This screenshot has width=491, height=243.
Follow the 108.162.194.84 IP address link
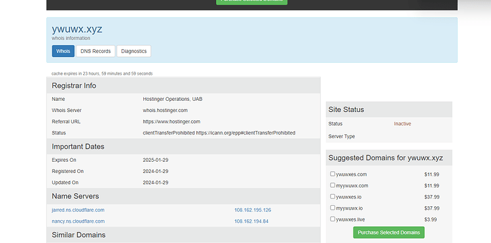251,221
